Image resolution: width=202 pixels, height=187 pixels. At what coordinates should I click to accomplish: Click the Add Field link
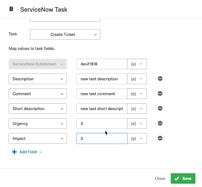coord(28,152)
